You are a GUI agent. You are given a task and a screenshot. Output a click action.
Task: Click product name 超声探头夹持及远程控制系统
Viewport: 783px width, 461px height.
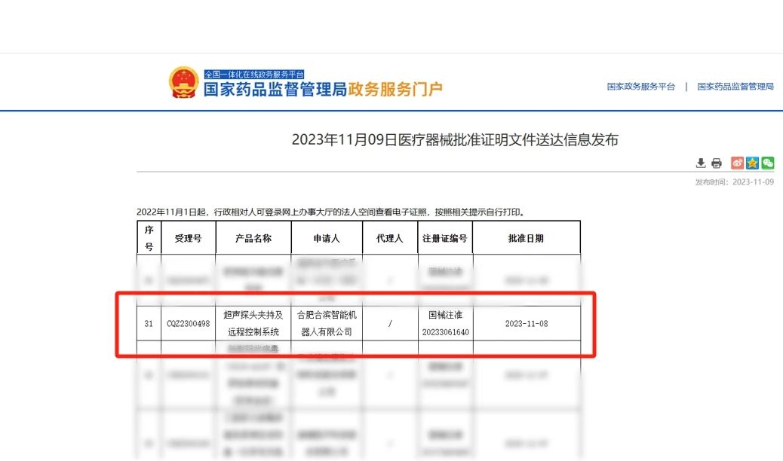point(253,323)
